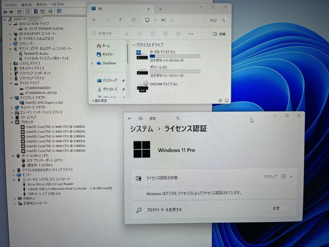Open ギャラリー in Explorer sidebar
329x247 pixels.
pyautogui.click(x=105, y=54)
